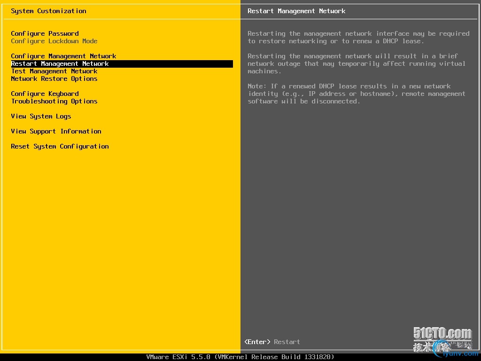Select Configure Password menu entry
481x361 pixels.
45,33
